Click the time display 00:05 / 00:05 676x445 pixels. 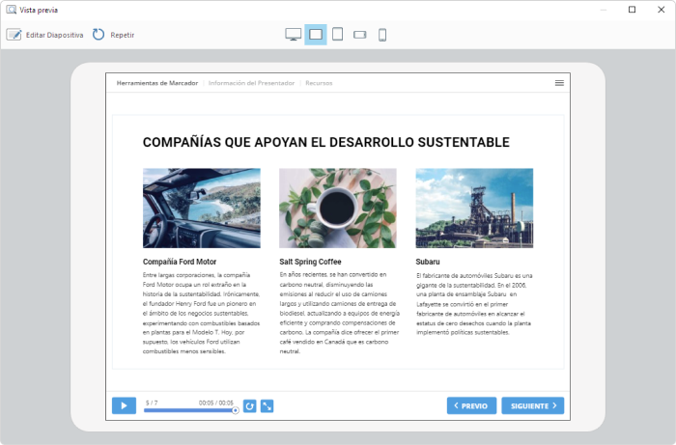point(216,403)
